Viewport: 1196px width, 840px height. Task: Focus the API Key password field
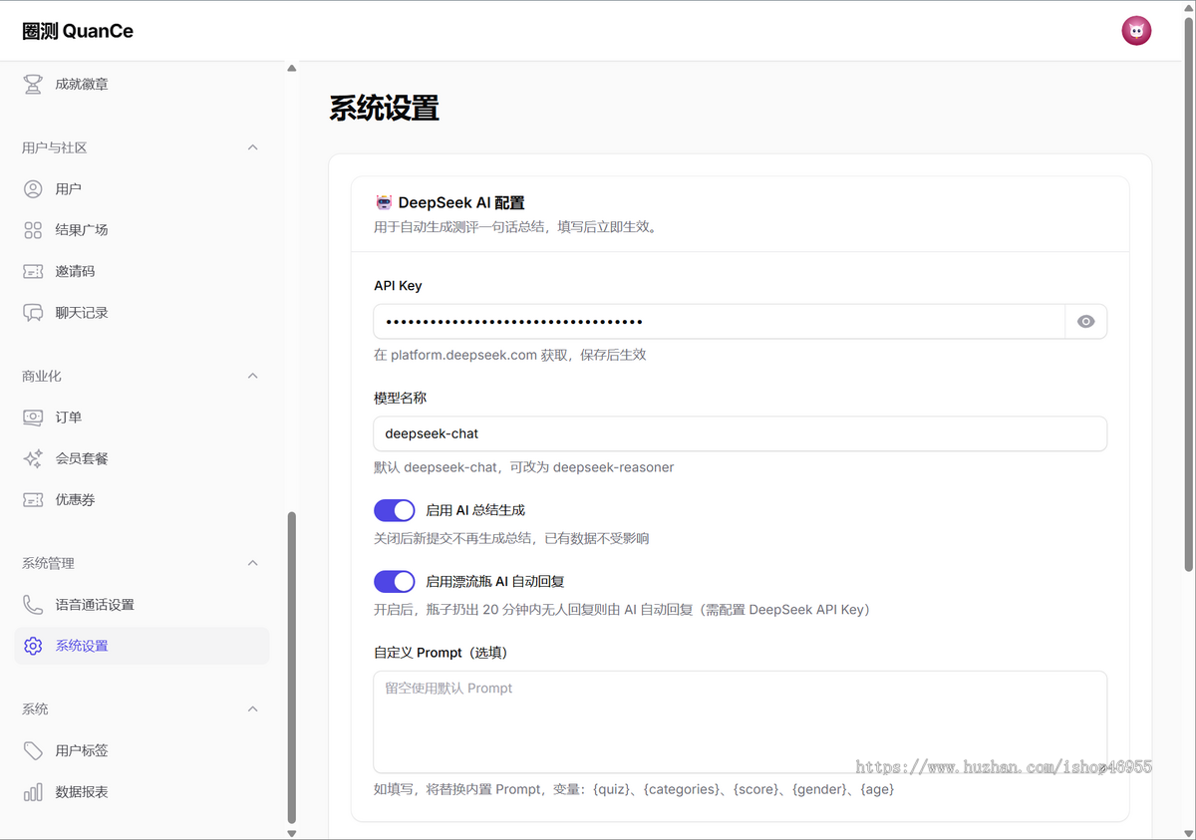point(720,322)
